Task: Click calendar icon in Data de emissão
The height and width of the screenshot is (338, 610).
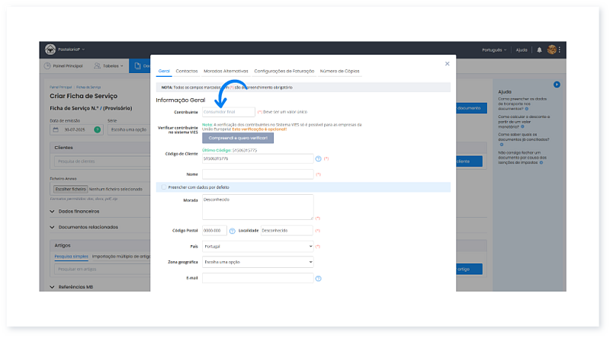Action: [56, 129]
